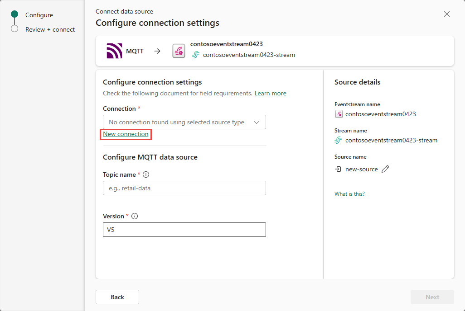Image resolution: width=465 pixels, height=311 pixels.
Task: Click the stream icon beside contosoeventstream0423-stream in header
Action: coord(196,55)
